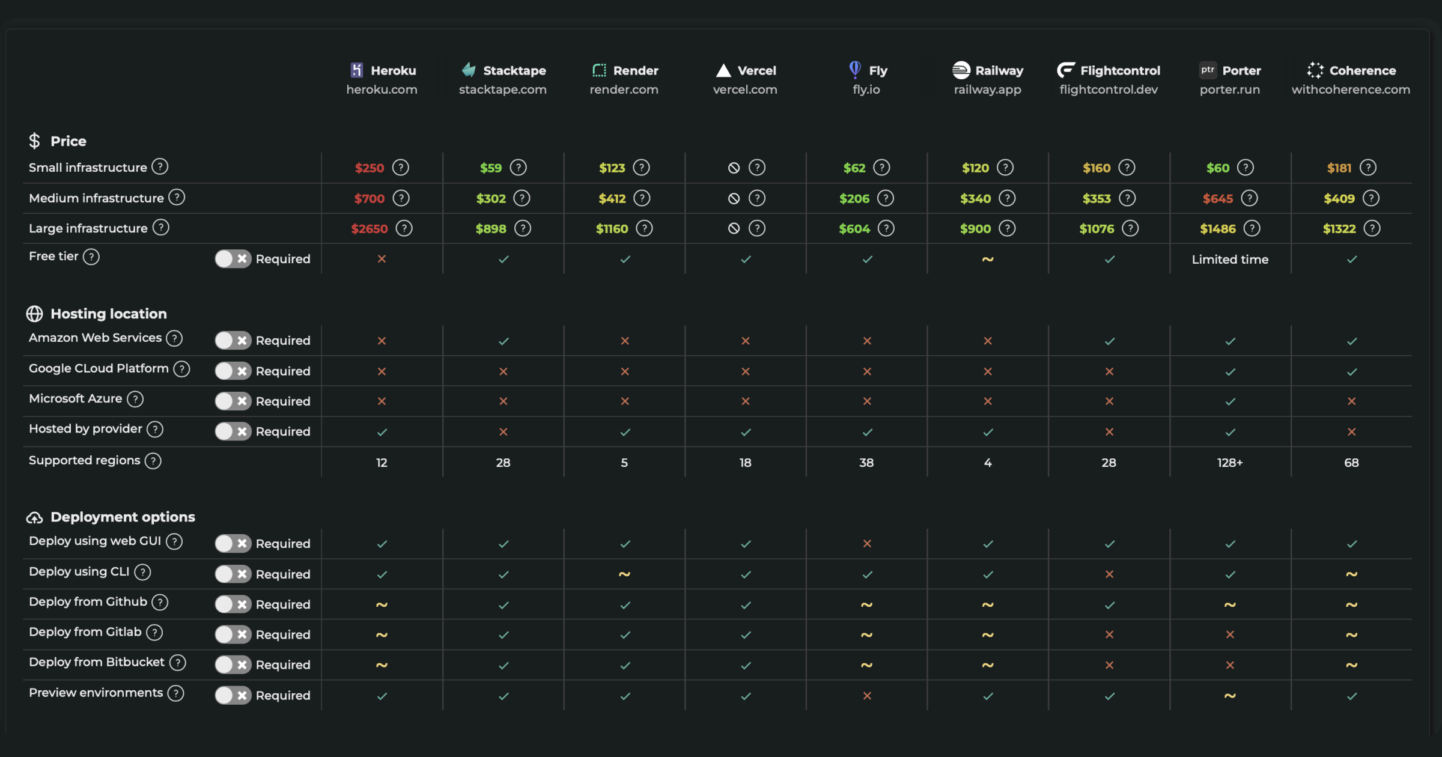Toggle Required switch for Microsoft Azure
Viewport: 1442px width, 757px height.
(x=233, y=401)
